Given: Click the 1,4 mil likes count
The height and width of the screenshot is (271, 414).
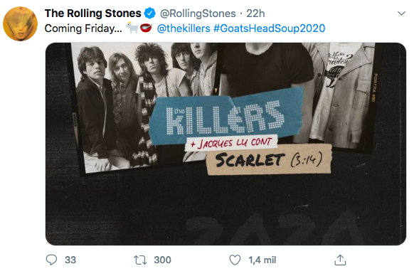Looking at the screenshot, I should coord(262,260).
